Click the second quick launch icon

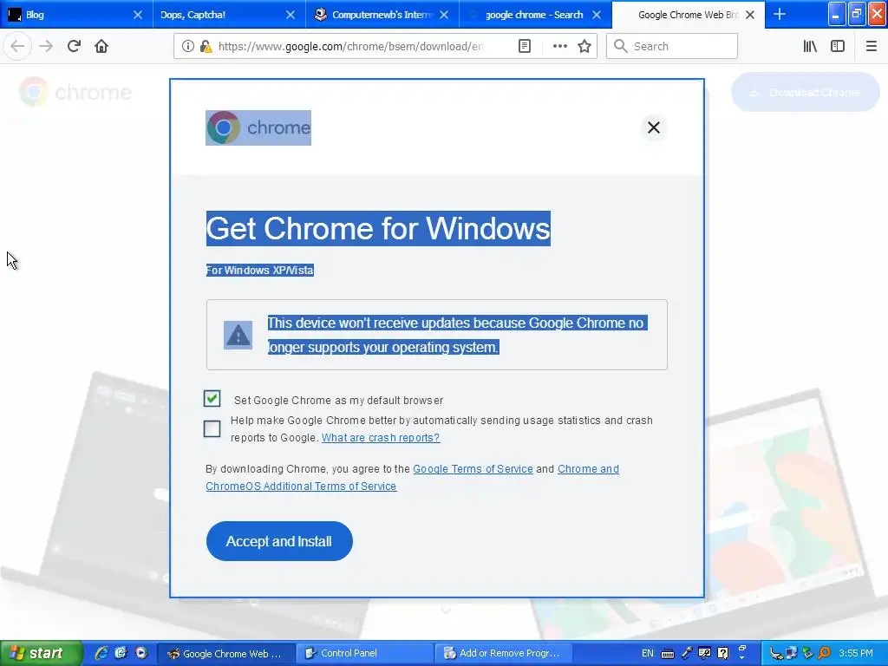click(x=121, y=653)
